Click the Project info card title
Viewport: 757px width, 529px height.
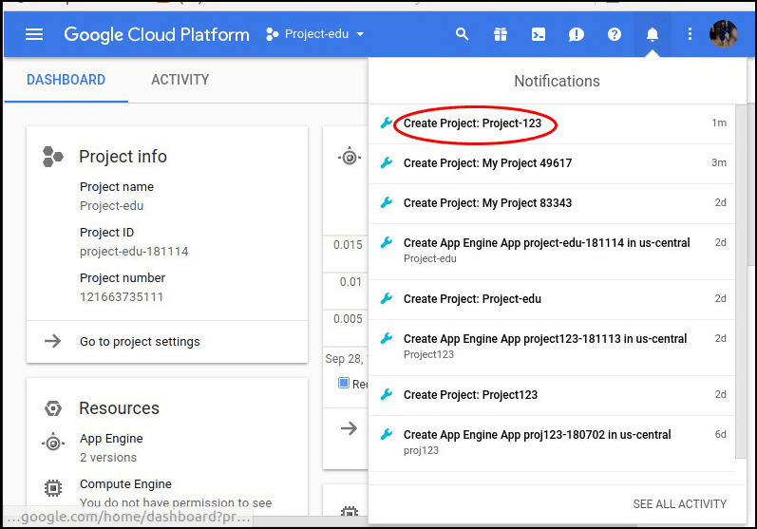123,157
